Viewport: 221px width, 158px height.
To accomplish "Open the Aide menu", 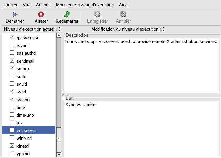I will point(123,5).
